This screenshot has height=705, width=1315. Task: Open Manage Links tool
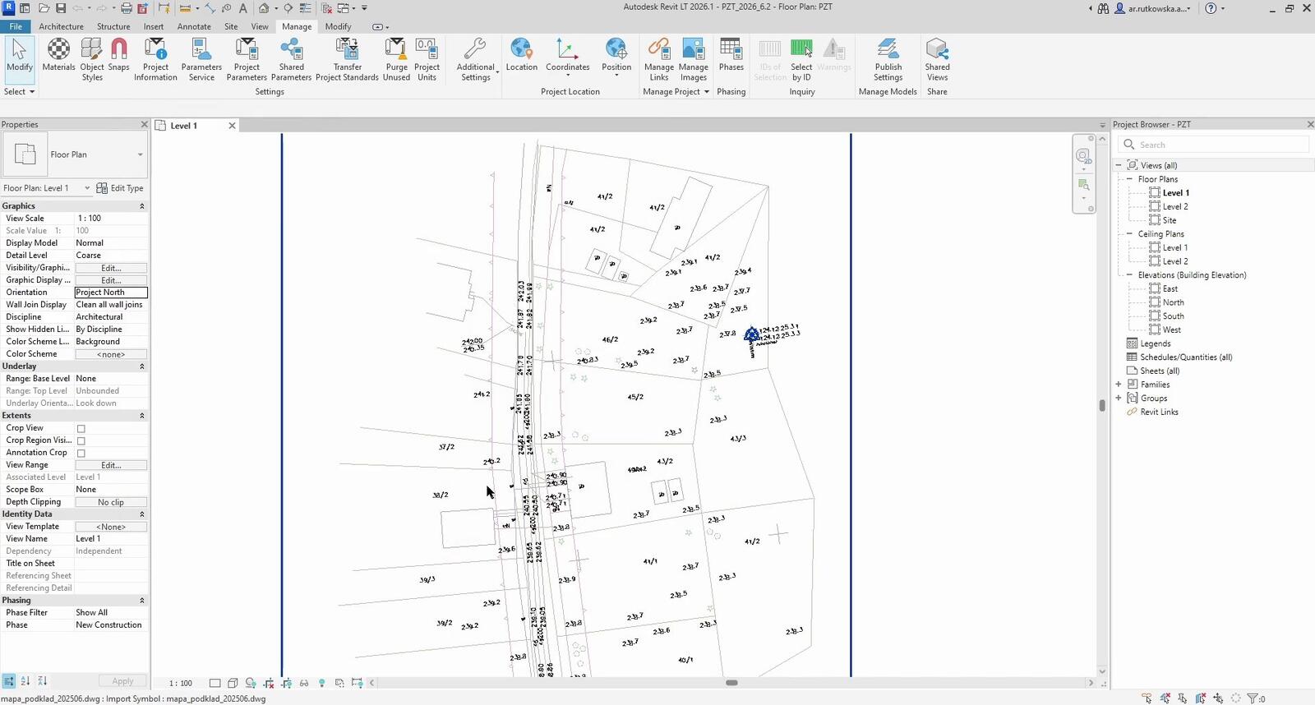(658, 60)
